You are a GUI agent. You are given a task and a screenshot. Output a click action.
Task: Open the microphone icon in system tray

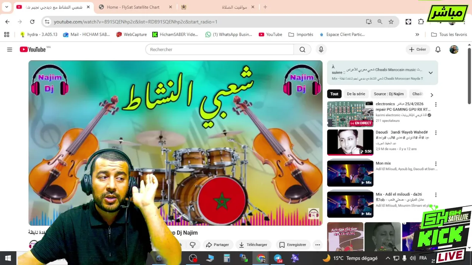click(405, 258)
